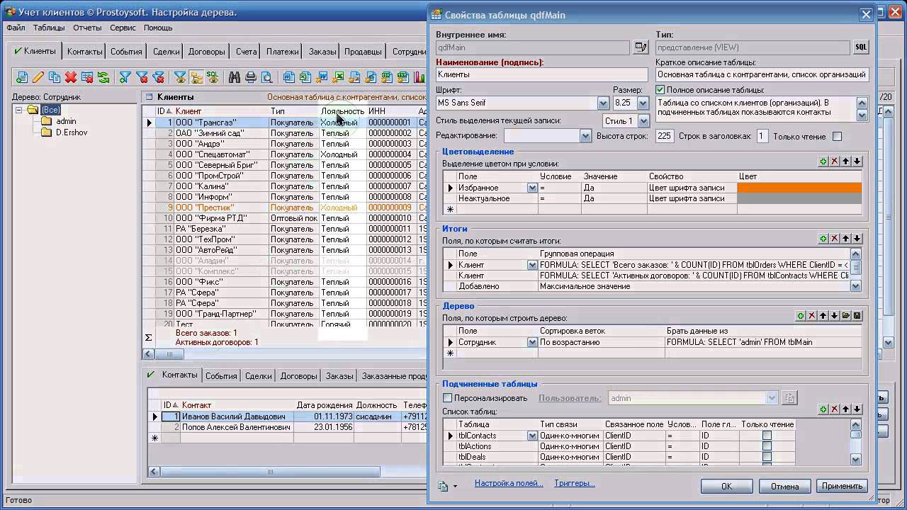The height and width of the screenshot is (510, 907).
Task: Click the orange color swatch for Избранное
Action: coord(799,188)
